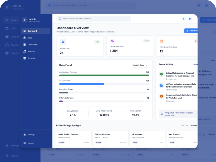Click the info icon in front window header

(x=190, y=19)
